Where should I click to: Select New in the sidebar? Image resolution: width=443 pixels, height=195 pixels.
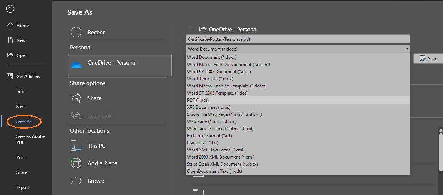click(x=21, y=40)
